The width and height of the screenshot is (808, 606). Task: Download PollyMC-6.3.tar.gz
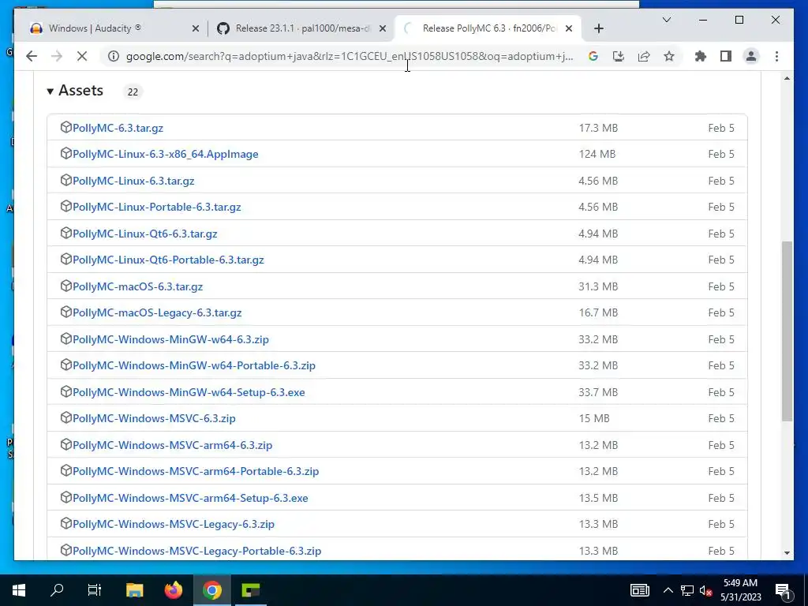[x=118, y=128]
